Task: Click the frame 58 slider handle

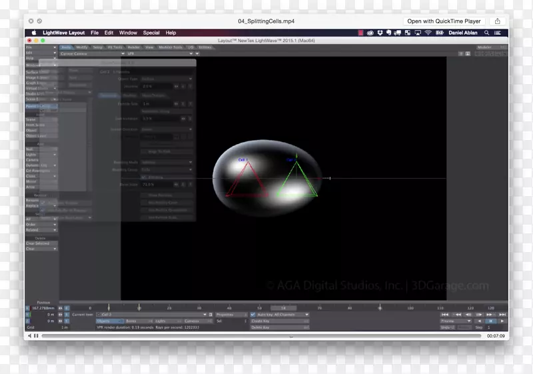Action: pos(283,308)
